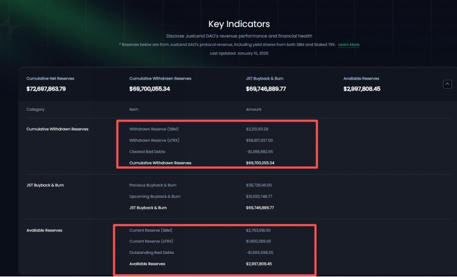The width and height of the screenshot is (457, 277).
Task: Click the Upcoming Buyback & Burn item
Action: pos(155,196)
